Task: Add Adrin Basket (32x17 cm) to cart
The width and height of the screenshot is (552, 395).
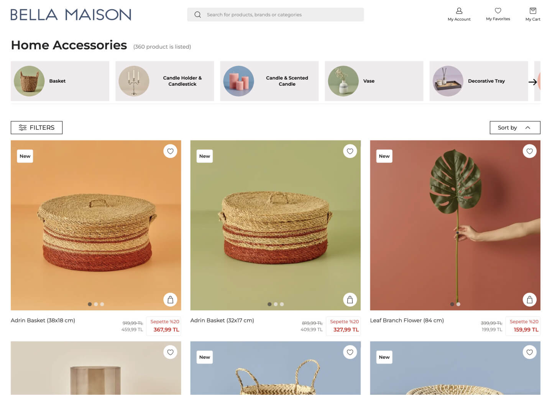Action: coord(350,300)
